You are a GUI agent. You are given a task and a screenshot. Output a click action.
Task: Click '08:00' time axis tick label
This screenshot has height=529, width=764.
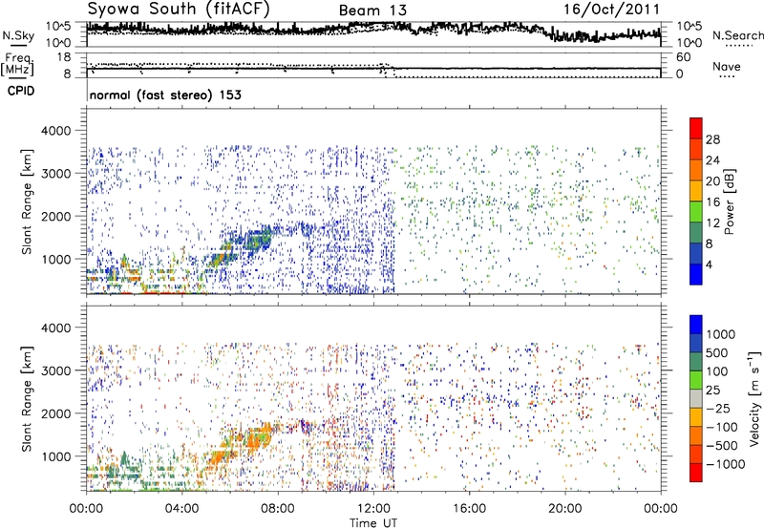[278, 509]
